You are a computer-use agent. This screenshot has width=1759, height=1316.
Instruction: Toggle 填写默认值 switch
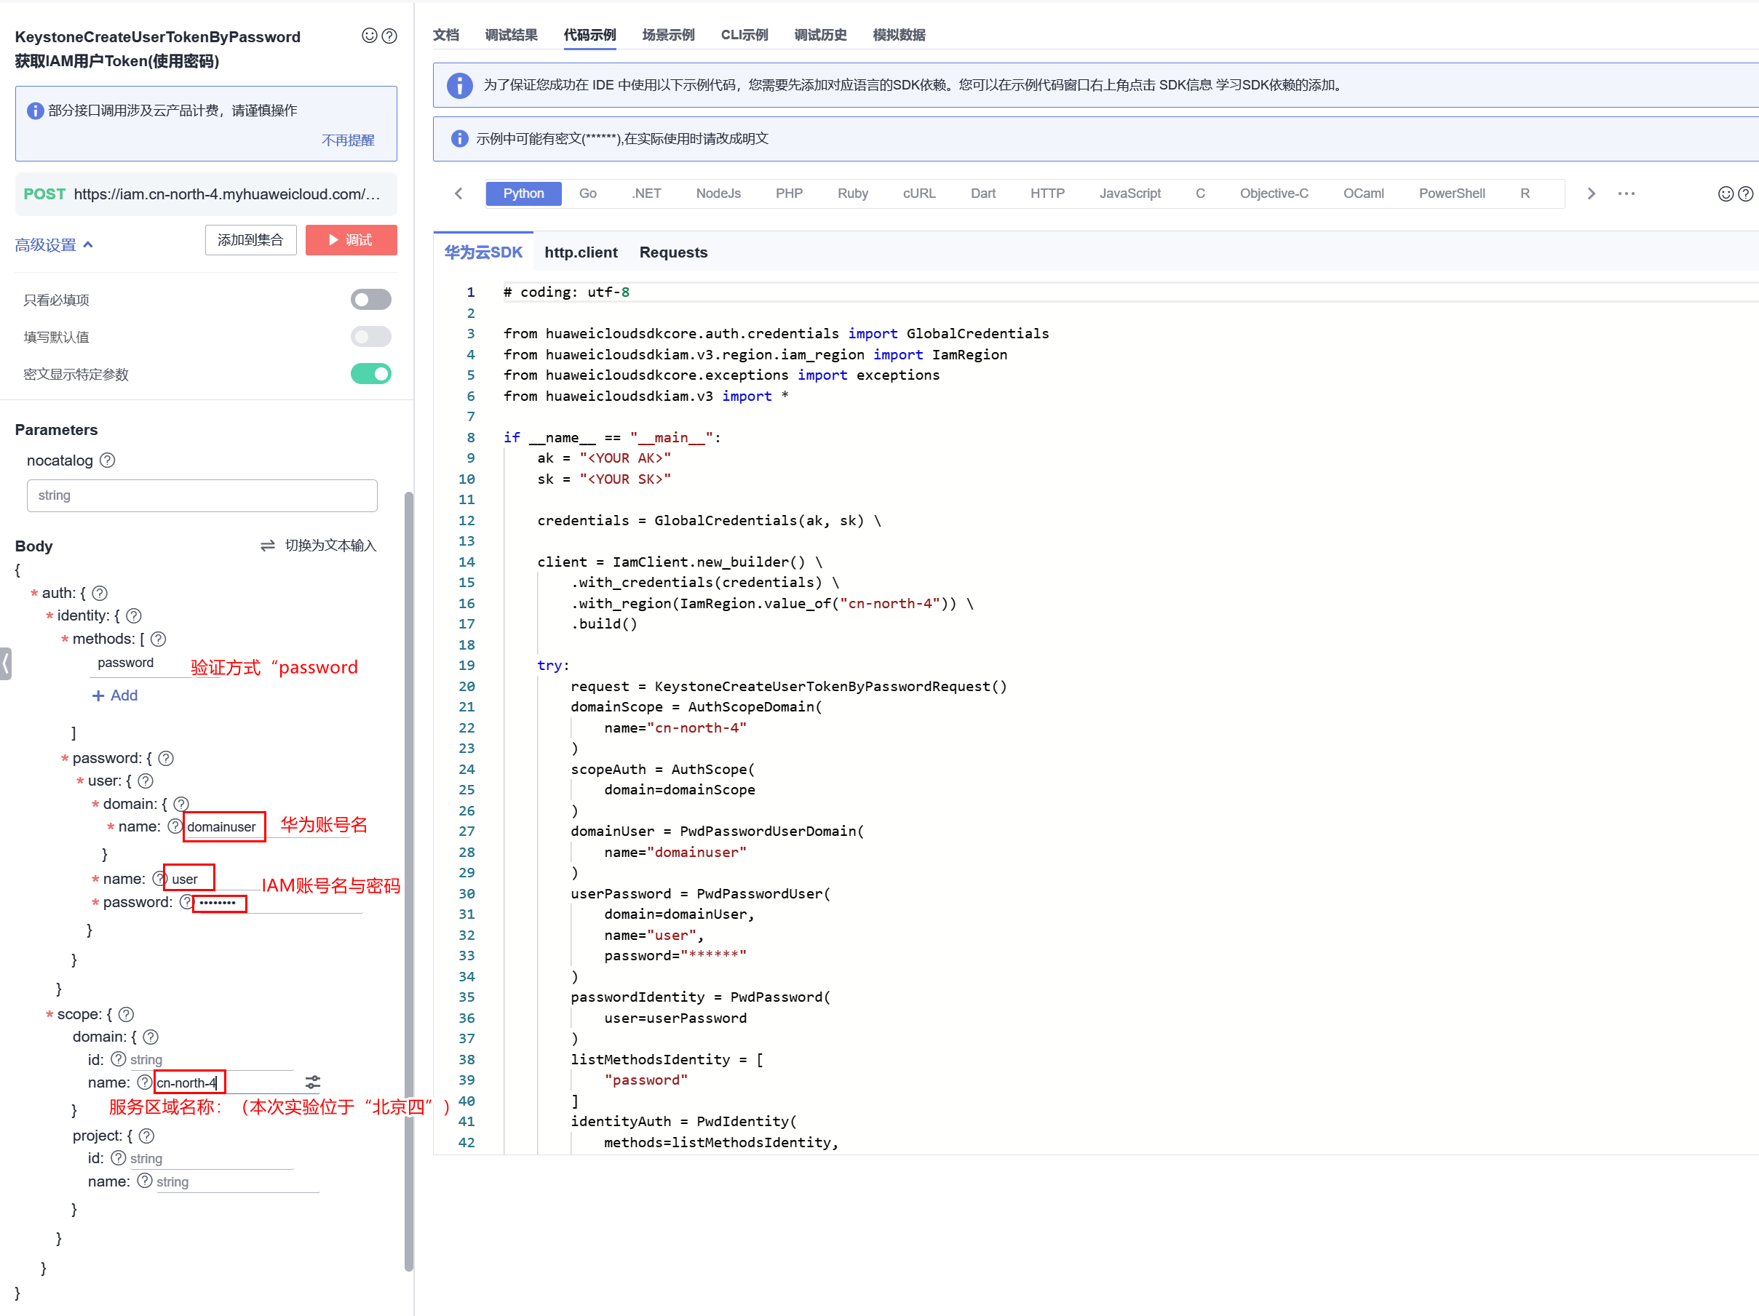(x=370, y=337)
